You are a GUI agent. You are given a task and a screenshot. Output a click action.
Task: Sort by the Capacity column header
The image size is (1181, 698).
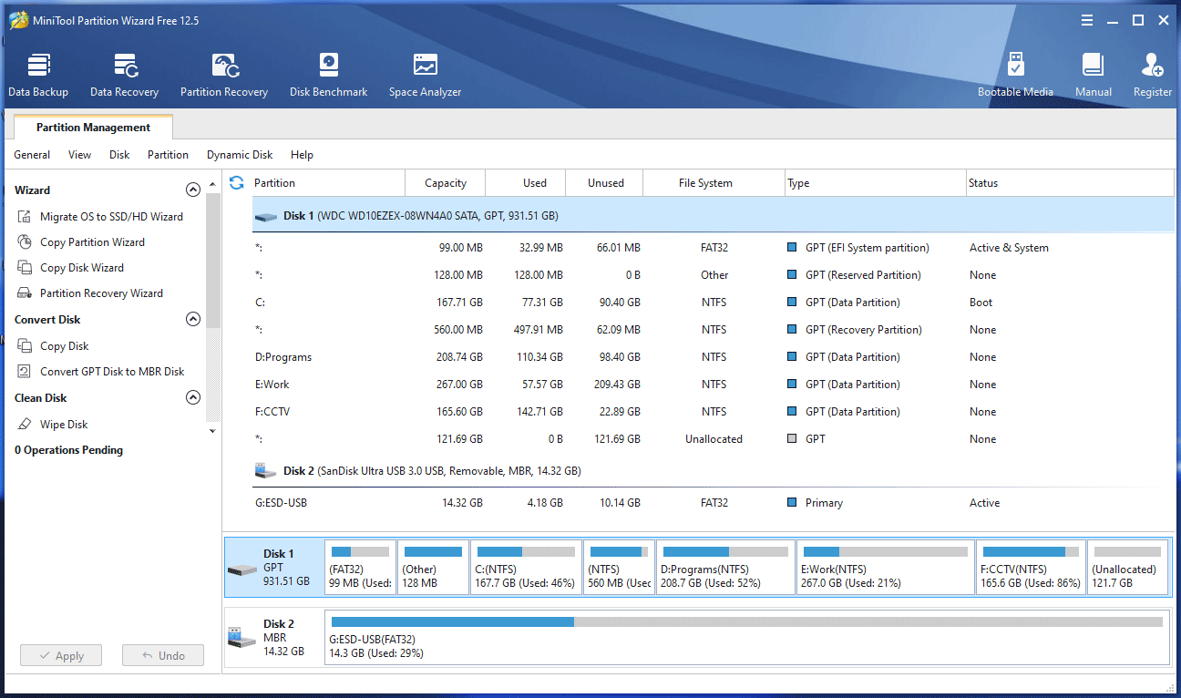pyautogui.click(x=446, y=183)
